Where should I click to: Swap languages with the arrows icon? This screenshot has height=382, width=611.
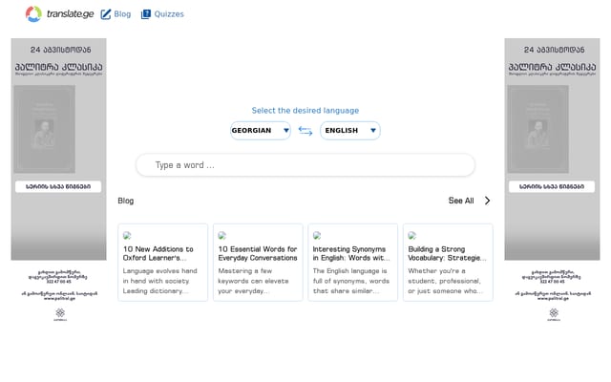(x=305, y=131)
